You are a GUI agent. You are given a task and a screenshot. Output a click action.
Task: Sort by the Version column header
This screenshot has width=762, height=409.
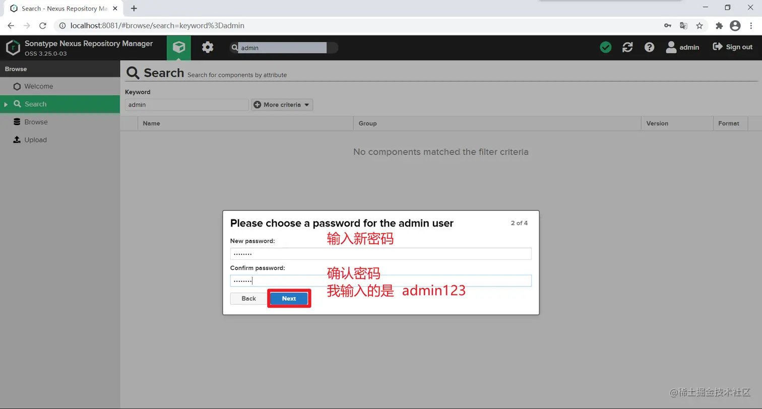point(677,124)
